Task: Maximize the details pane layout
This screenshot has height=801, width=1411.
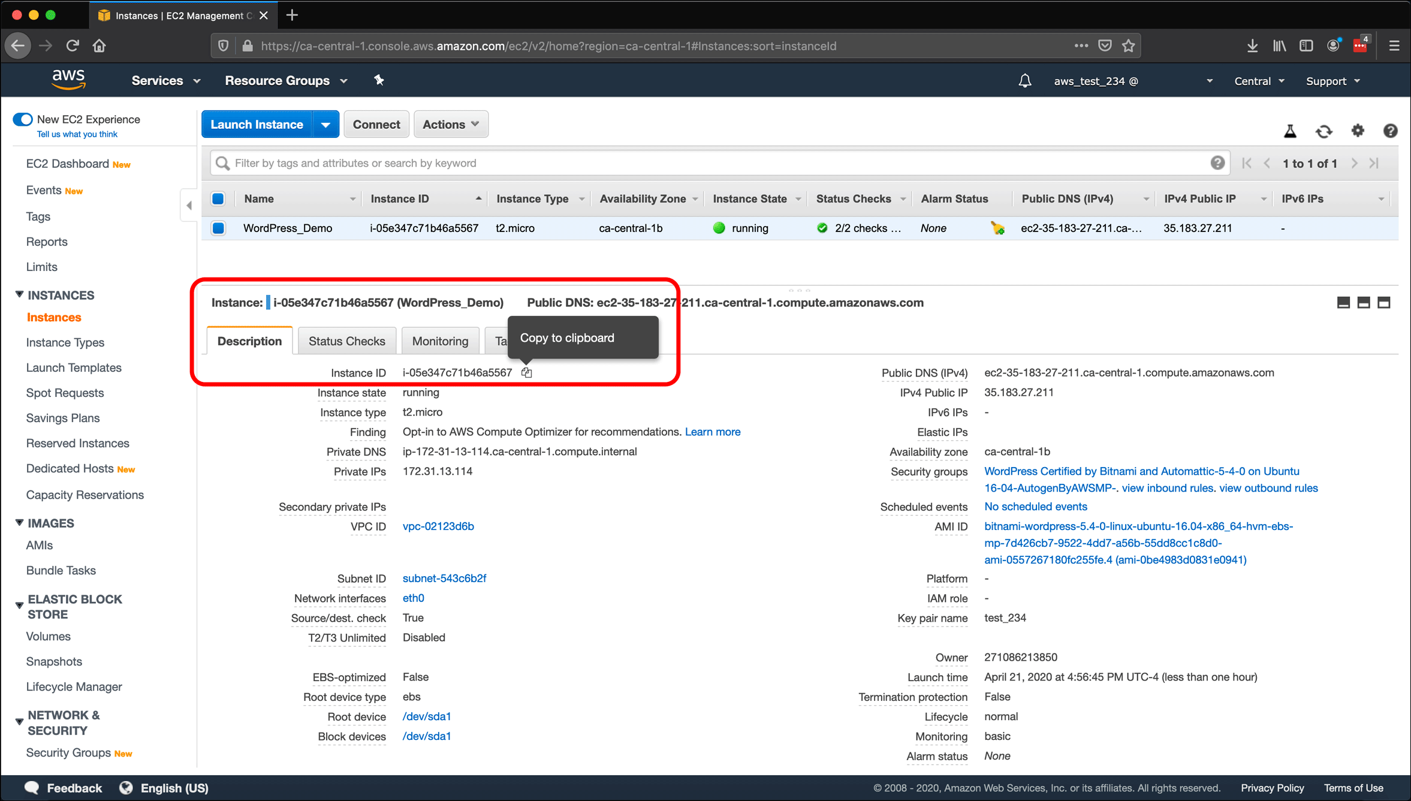Action: (1384, 303)
